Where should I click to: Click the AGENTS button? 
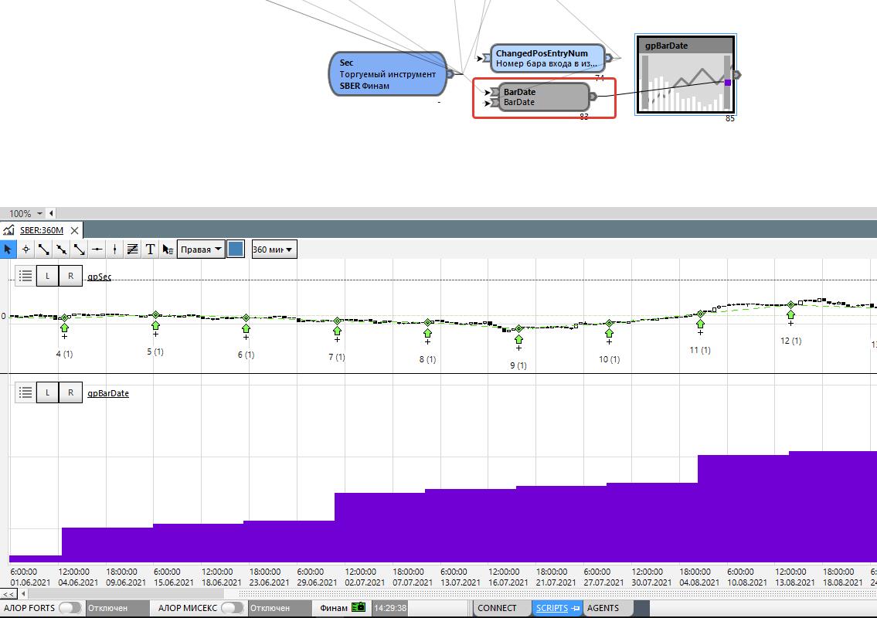coord(603,608)
